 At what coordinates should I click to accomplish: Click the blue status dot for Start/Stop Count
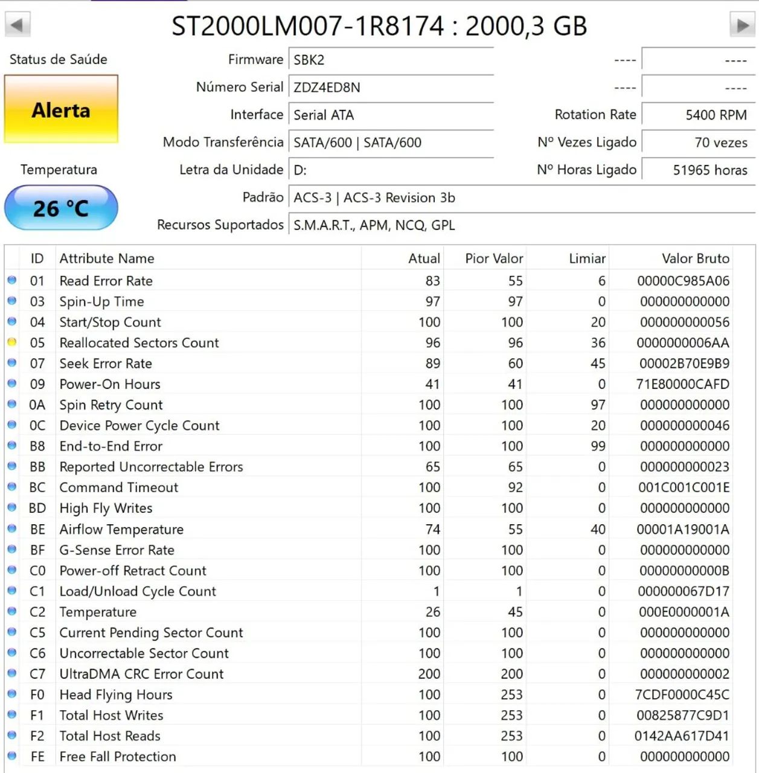11,322
